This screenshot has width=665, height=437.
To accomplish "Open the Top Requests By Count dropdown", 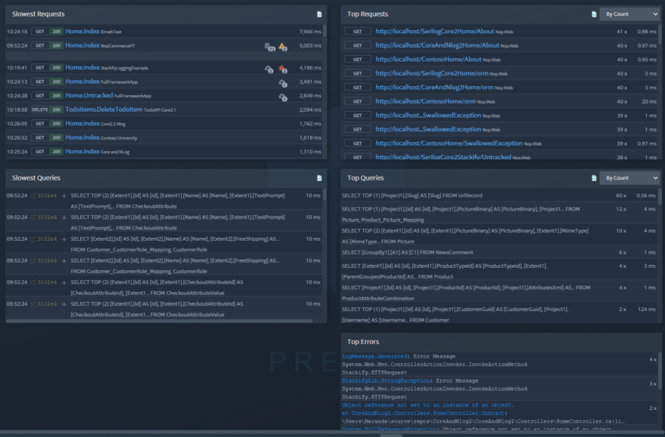I will (630, 14).
